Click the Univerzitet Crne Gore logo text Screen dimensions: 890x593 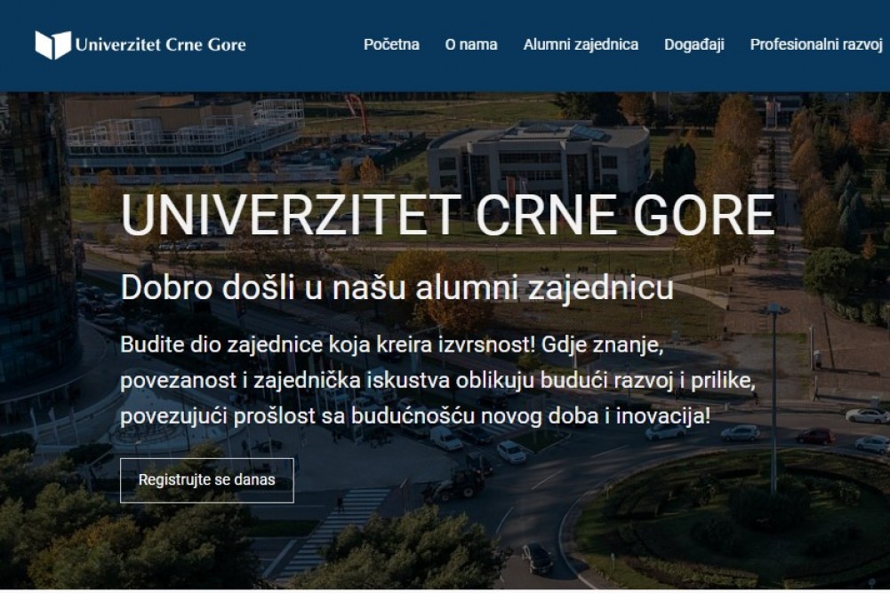[x=161, y=44]
